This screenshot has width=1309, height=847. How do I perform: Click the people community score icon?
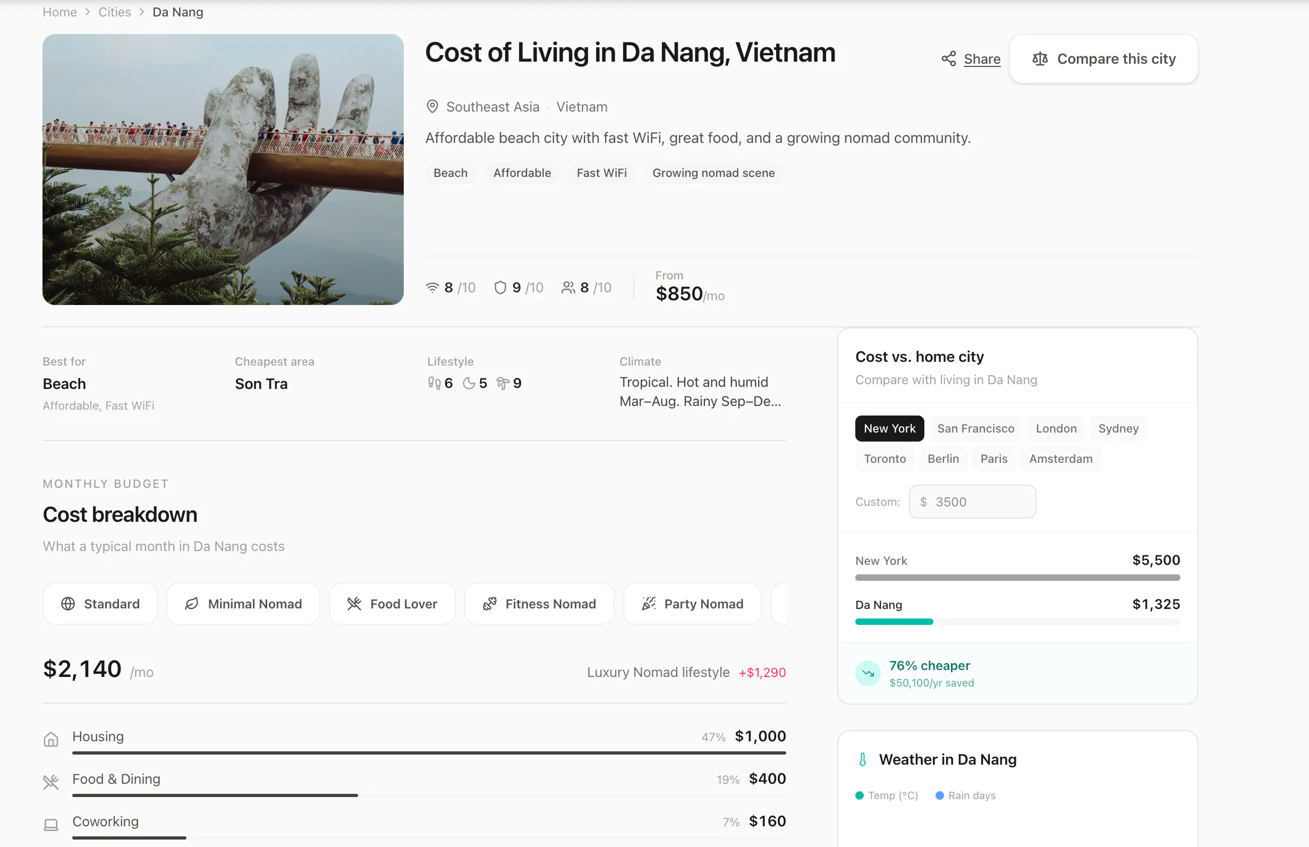coord(568,287)
